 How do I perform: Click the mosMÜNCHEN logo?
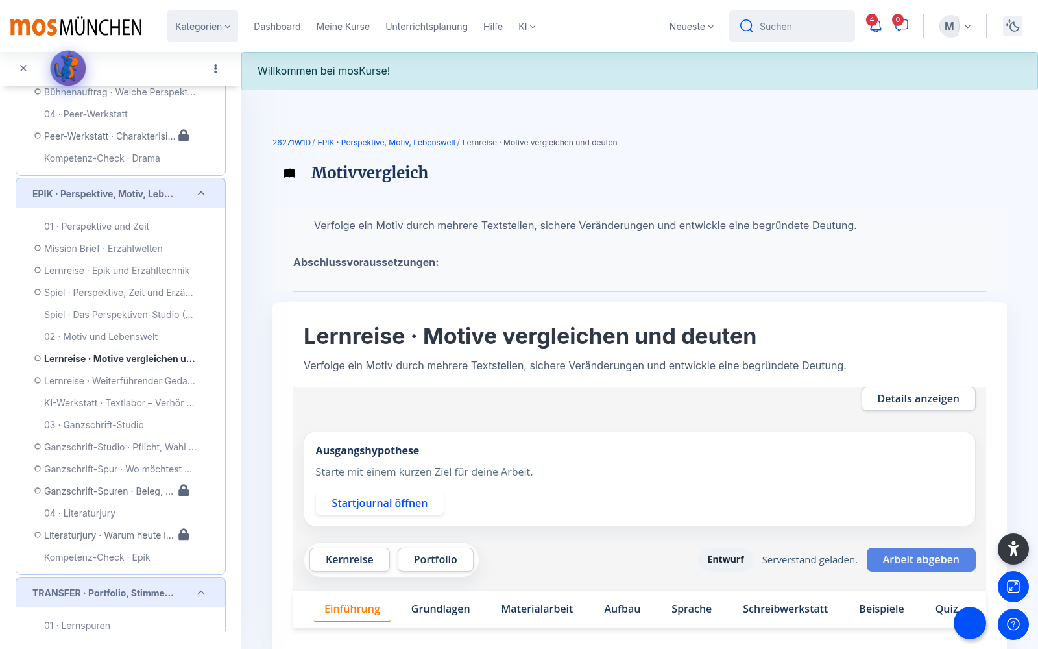(x=76, y=26)
